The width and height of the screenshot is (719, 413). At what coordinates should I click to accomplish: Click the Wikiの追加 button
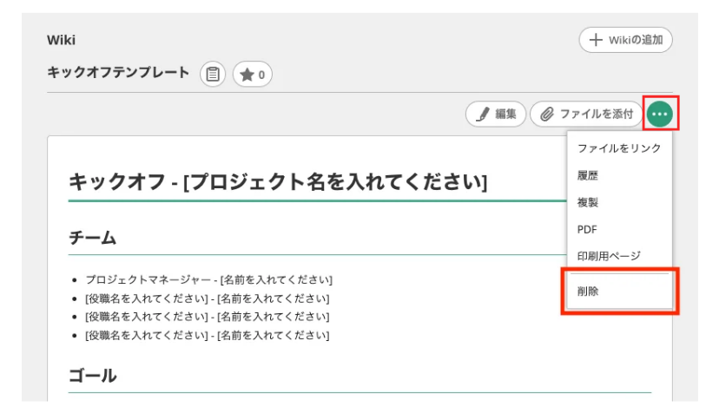coord(625,40)
